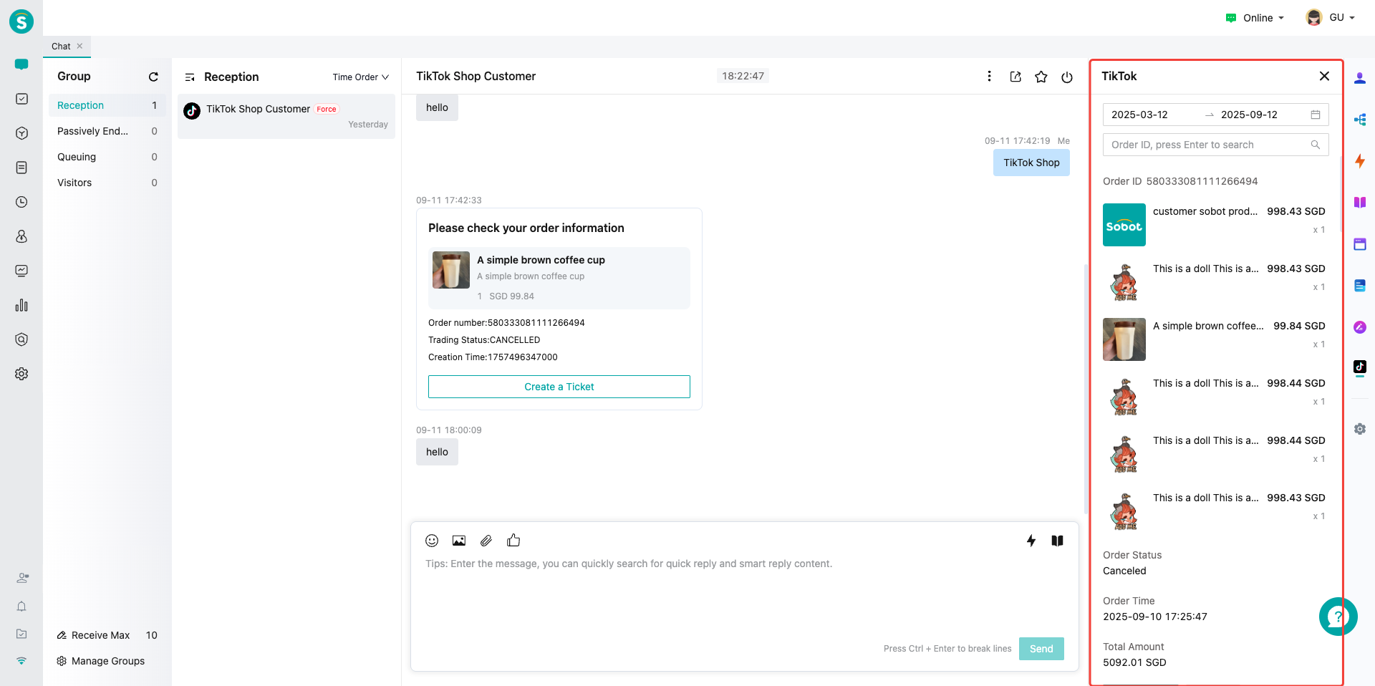Open the Online status dropdown

tap(1256, 18)
